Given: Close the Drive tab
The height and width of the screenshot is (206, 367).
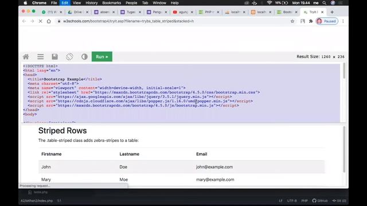Looking at the screenshot, I should click(87, 12).
